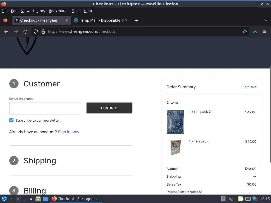Click the Fleshgear logo in header
The height and width of the screenshot is (203, 271).
27,46
